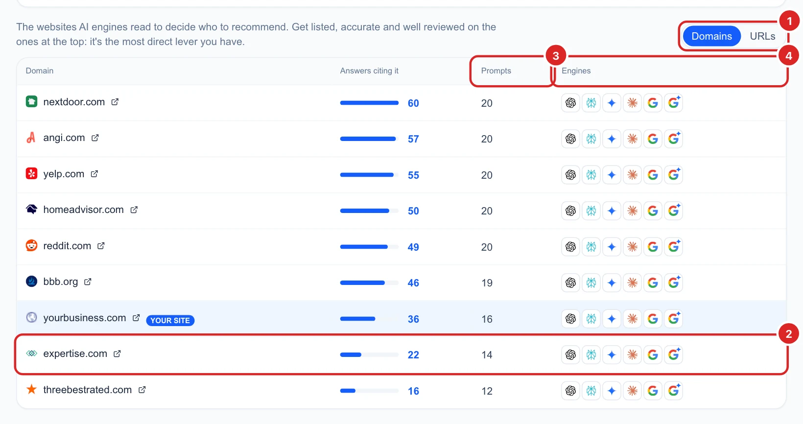Click the Domain column header
803x424 pixels.
[40, 71]
